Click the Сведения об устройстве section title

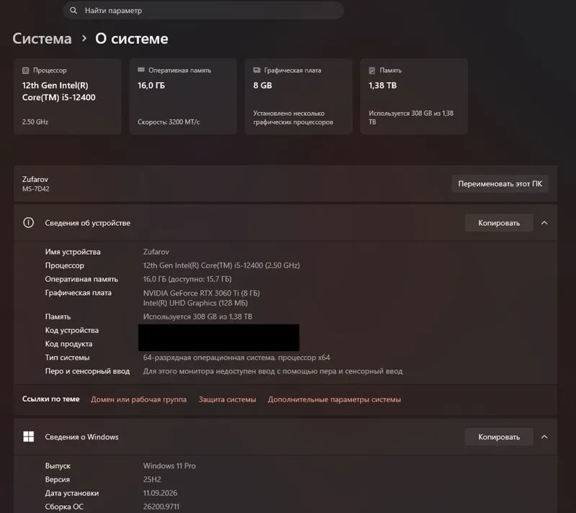pyautogui.click(x=87, y=223)
